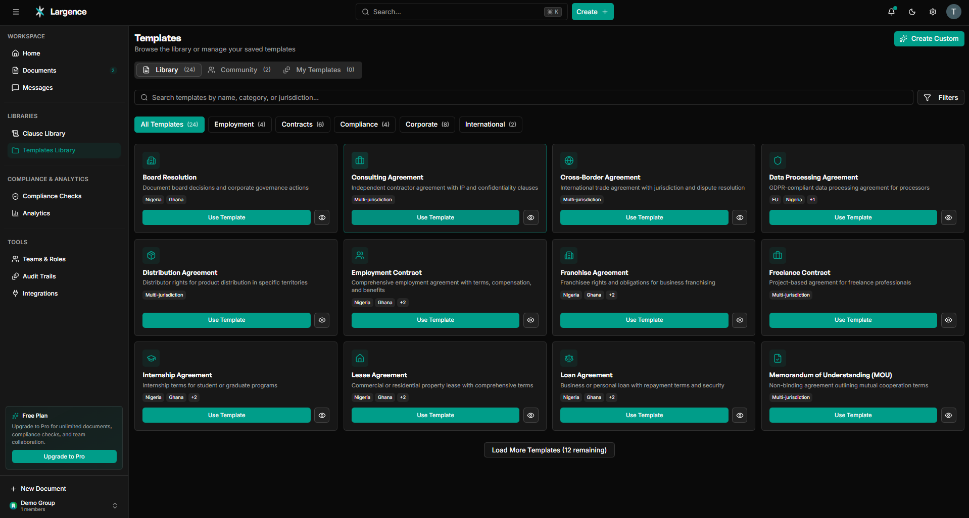Focus the search templates input field

pos(523,97)
